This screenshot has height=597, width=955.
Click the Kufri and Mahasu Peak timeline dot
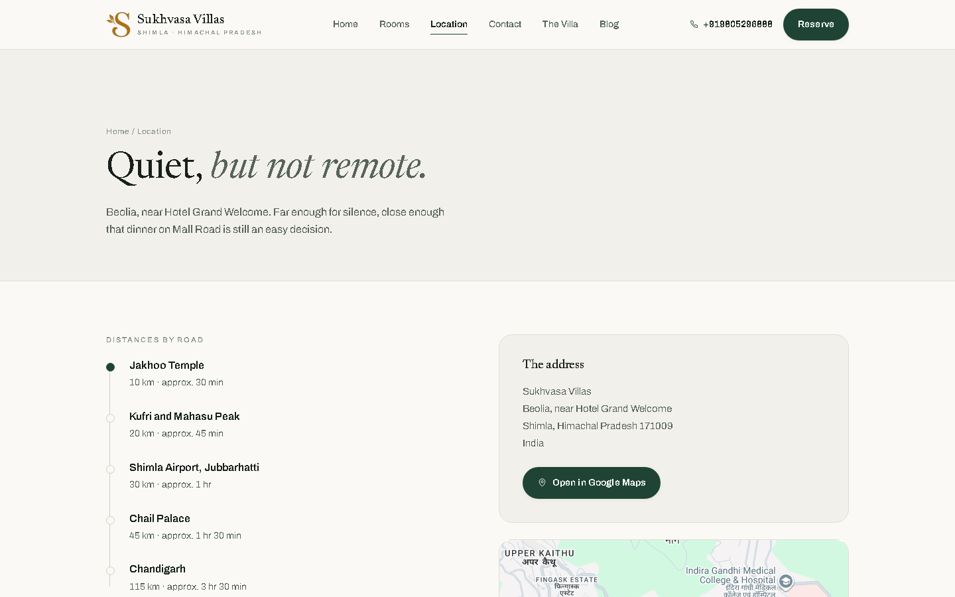pyautogui.click(x=111, y=418)
